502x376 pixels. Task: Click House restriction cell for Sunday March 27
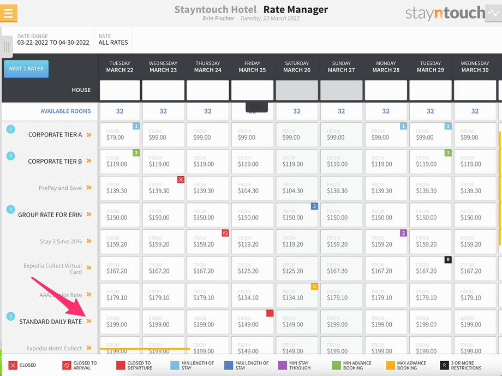(341, 91)
